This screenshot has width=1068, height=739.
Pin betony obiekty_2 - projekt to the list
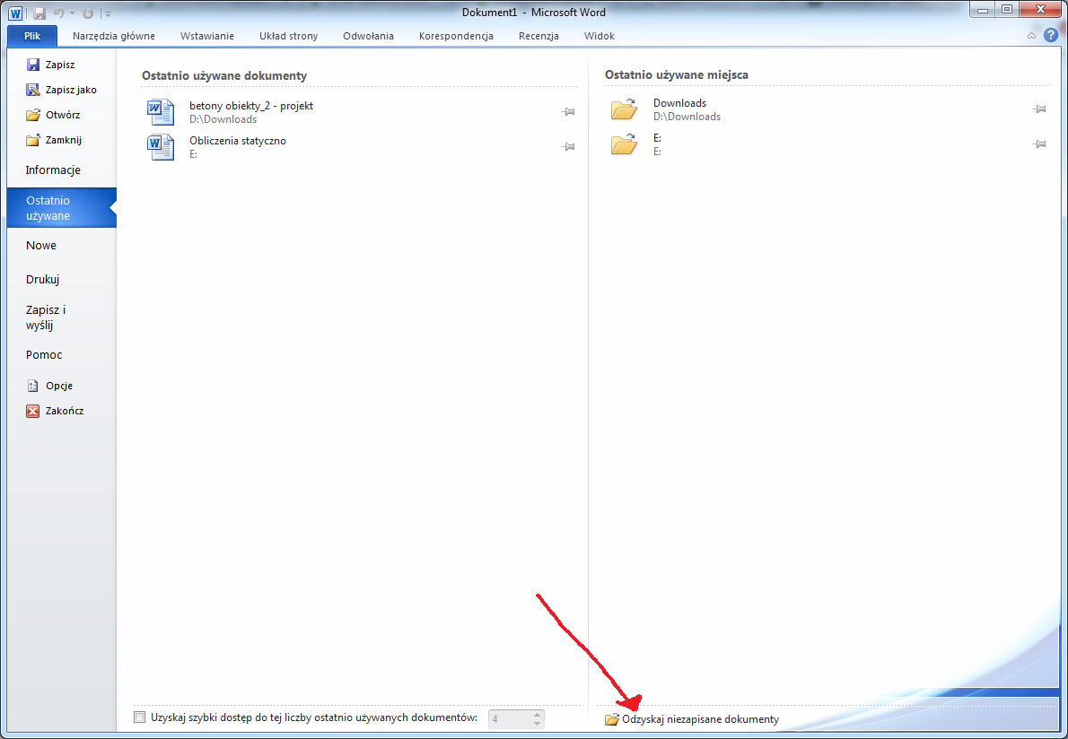tap(568, 111)
